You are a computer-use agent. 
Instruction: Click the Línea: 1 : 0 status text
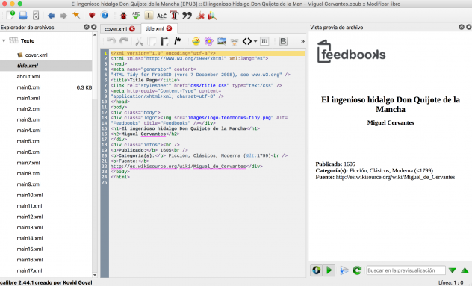[x=450, y=282]
